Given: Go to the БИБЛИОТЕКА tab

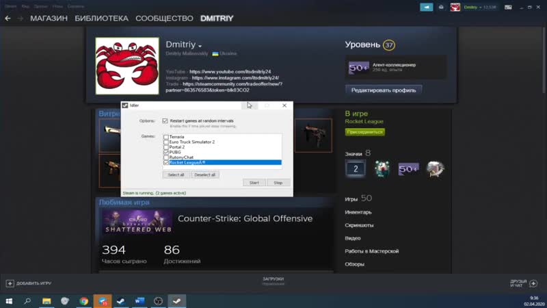Looking at the screenshot, I should (x=101, y=18).
